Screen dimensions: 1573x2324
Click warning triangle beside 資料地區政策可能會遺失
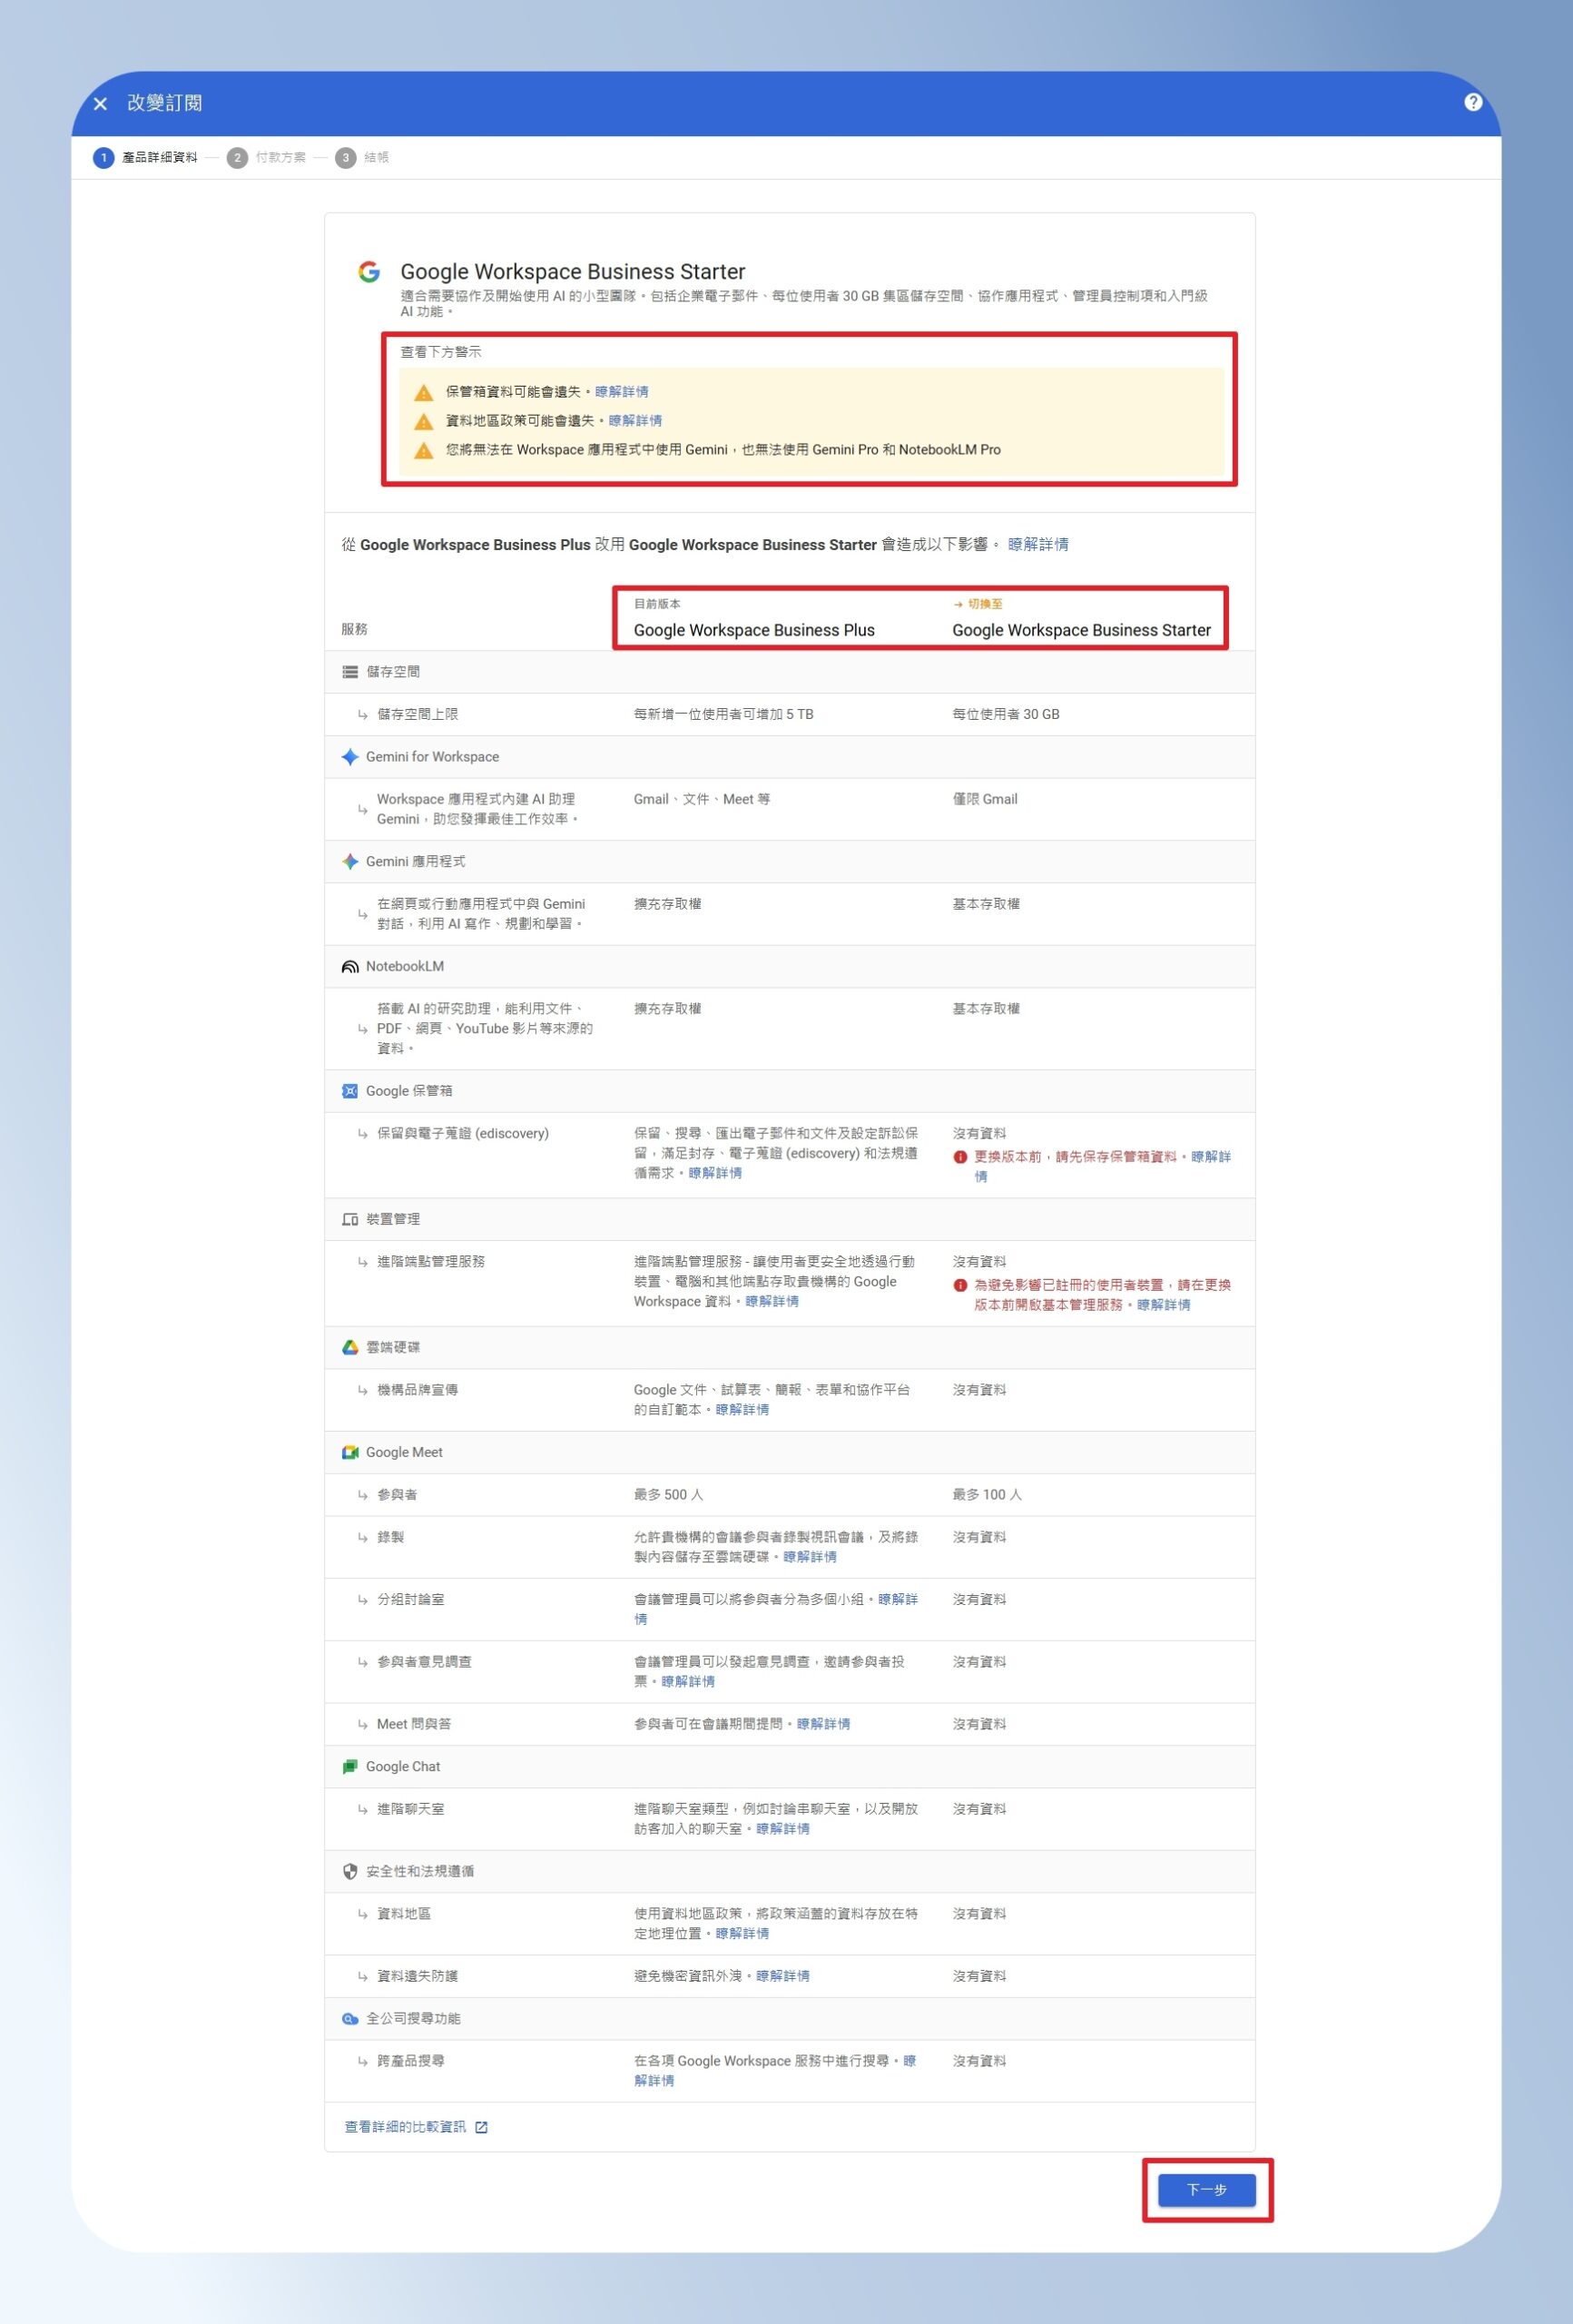pos(424,421)
